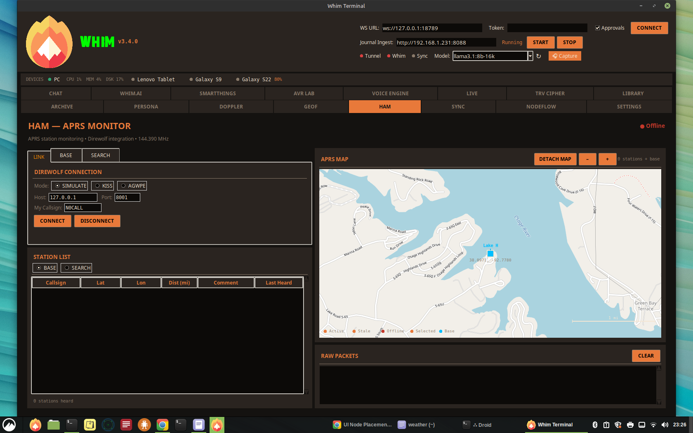The height and width of the screenshot is (433, 693).
Task: Open the SMARTTHINGS tab
Action: [x=218, y=94]
